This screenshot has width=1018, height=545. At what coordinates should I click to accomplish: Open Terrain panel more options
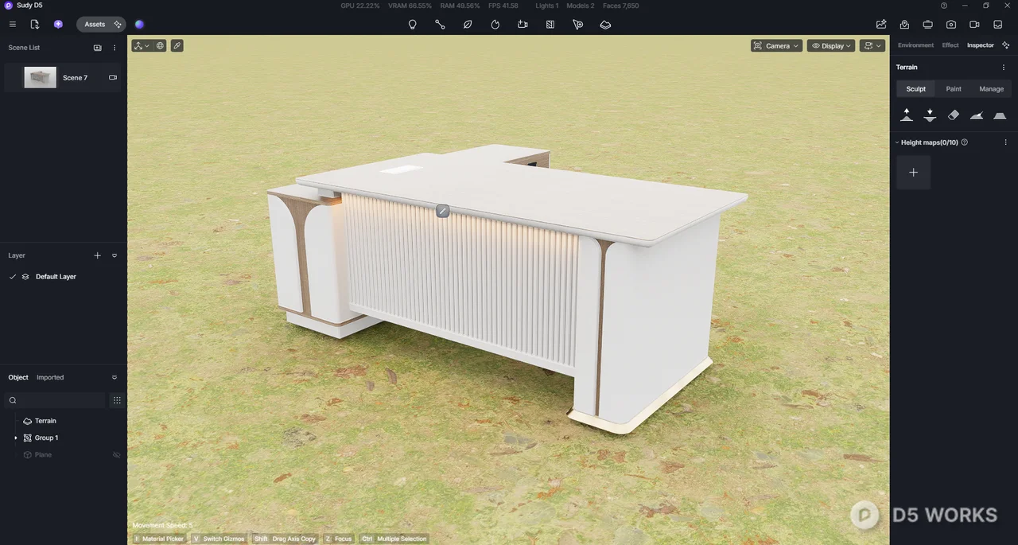point(1004,68)
